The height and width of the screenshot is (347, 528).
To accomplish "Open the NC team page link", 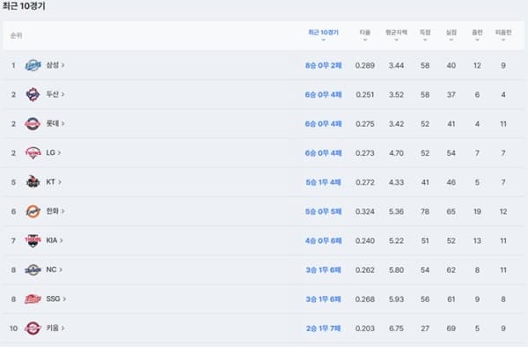I will pos(55,269).
